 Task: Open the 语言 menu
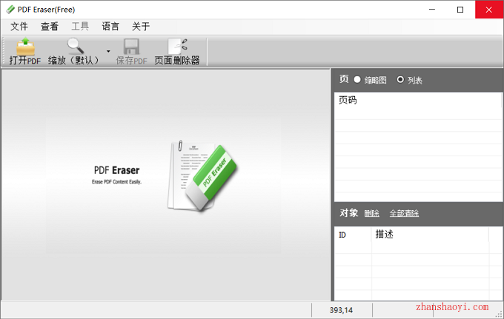point(110,27)
